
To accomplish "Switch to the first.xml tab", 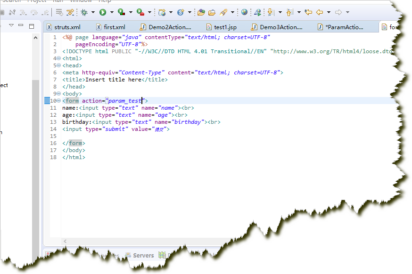I will 111,27.
